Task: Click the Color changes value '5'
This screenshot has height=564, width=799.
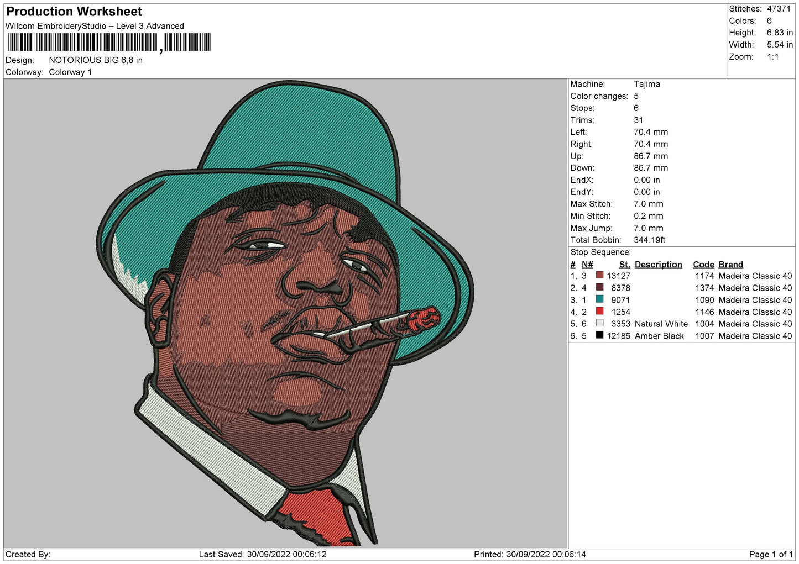Action: pos(636,96)
